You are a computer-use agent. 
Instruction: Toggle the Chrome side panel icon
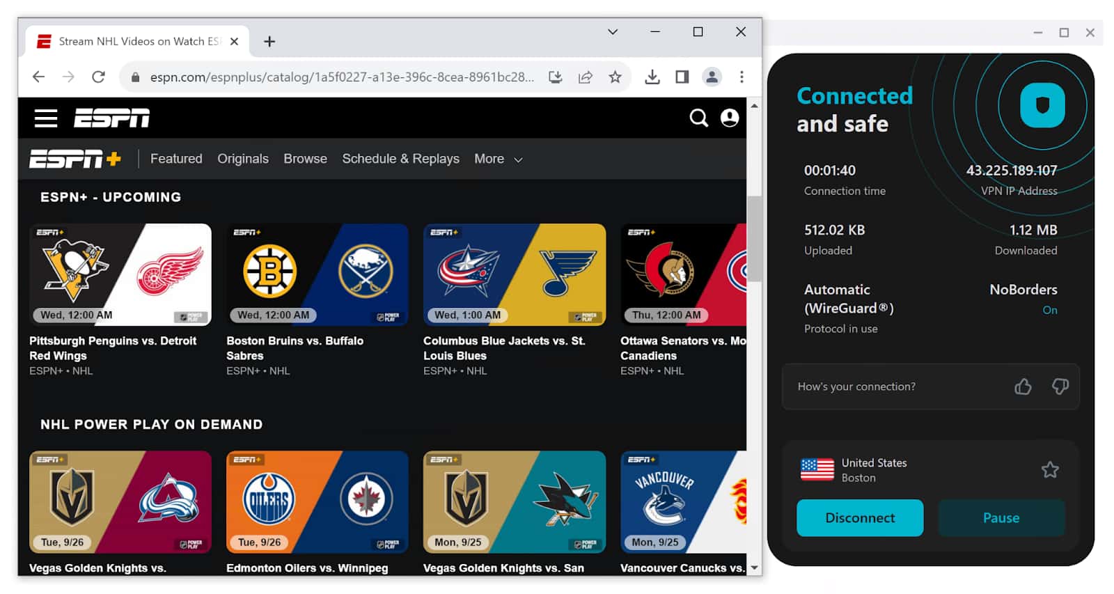(682, 77)
